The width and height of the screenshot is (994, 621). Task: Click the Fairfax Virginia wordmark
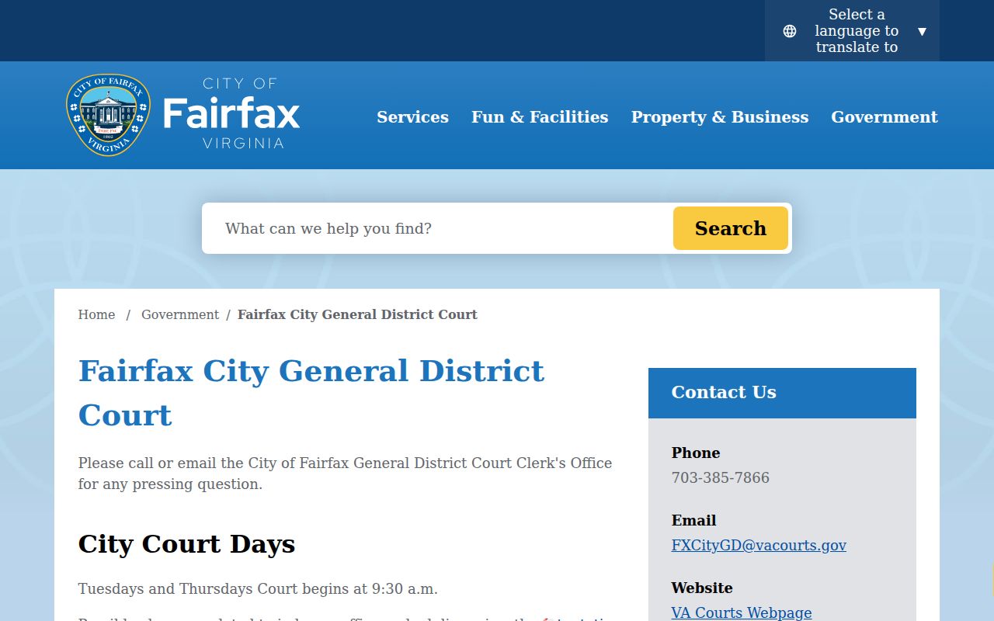click(231, 113)
